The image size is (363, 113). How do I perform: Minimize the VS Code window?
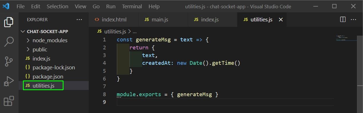[x=315, y=6]
